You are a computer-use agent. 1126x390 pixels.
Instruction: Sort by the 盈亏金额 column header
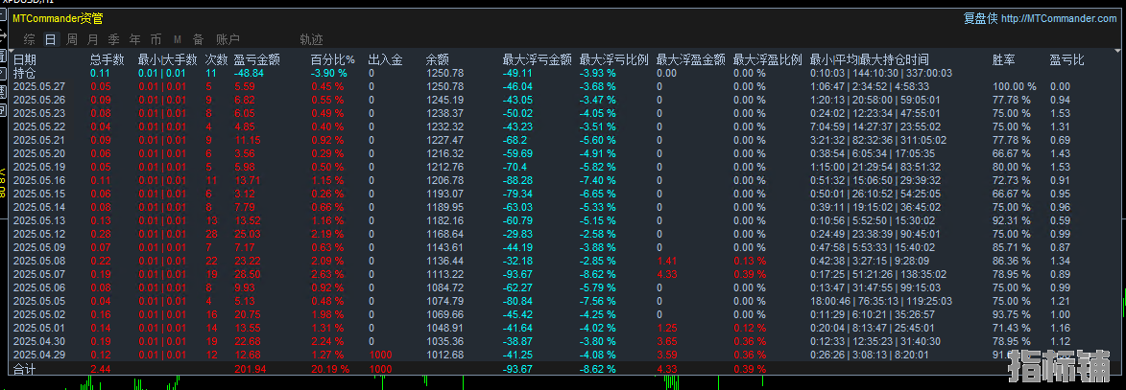click(x=257, y=59)
